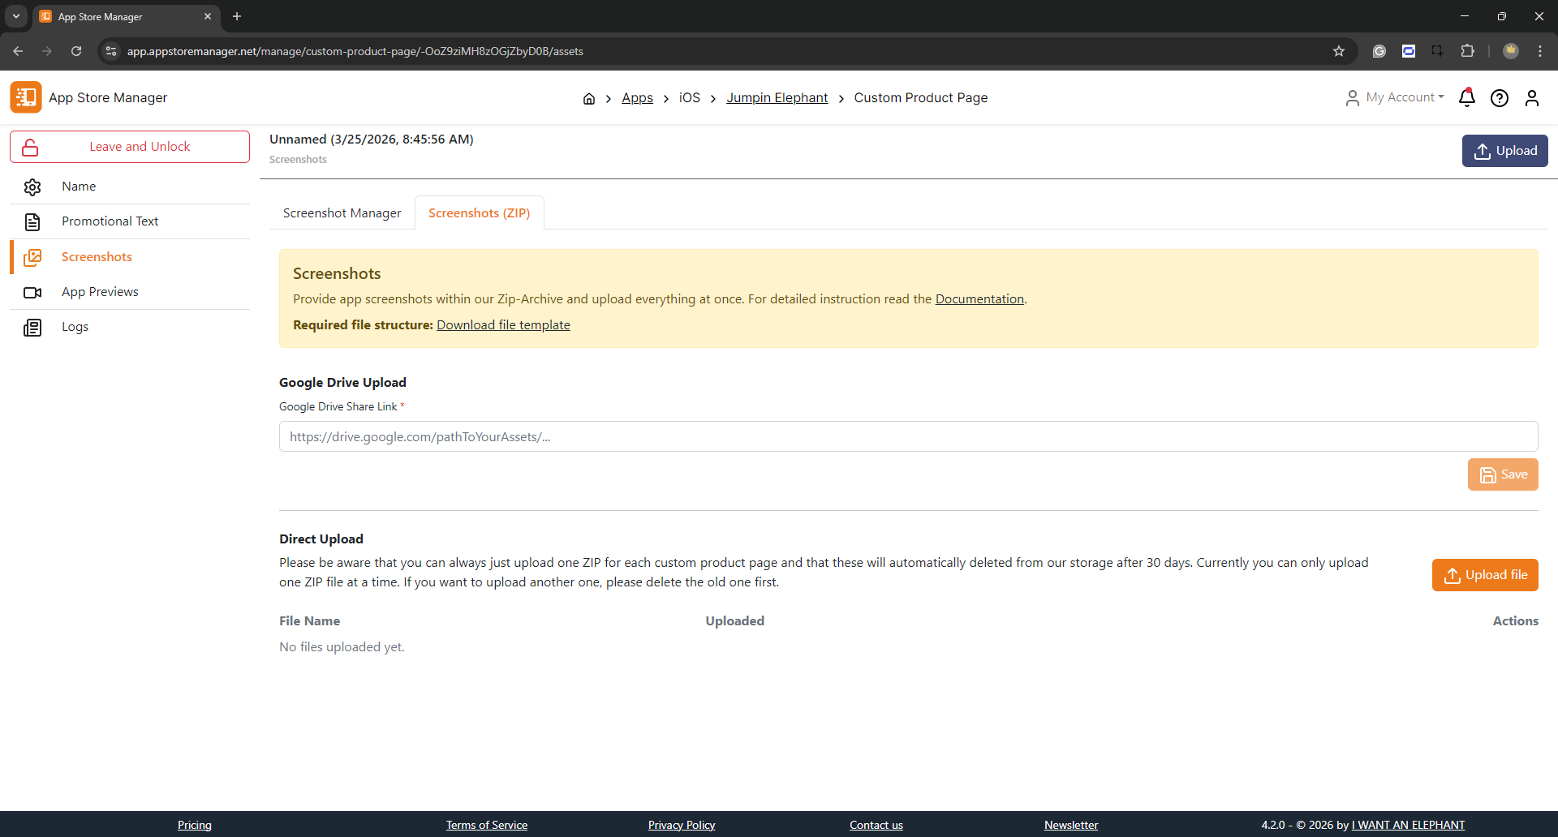Screen dimensions: 1558x837
Task: Go to home via house icon
Action: pos(589,99)
